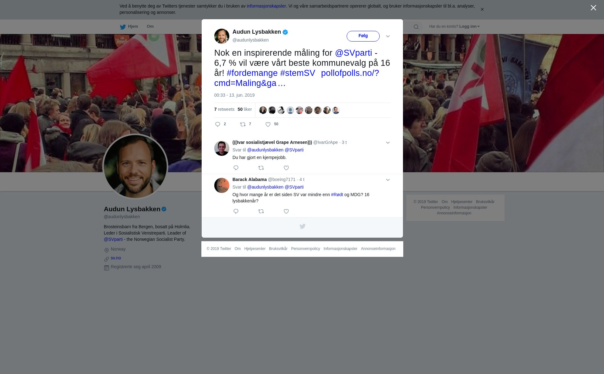Reply to Ivar Grape Arnesen's comment
The height and width of the screenshot is (374, 604).
point(236,168)
